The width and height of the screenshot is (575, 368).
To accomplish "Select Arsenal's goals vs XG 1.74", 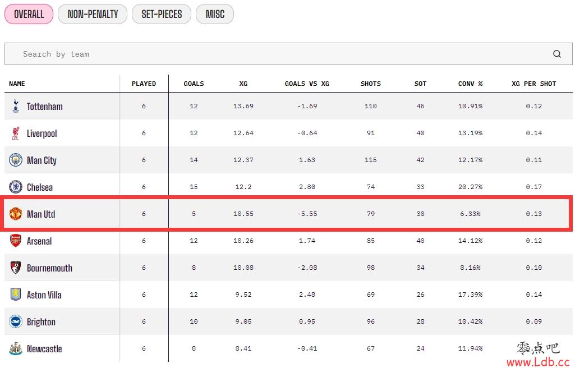I will point(307,241).
